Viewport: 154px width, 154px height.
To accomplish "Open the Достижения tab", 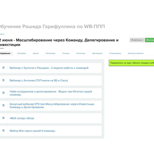I will click(x=97, y=53).
